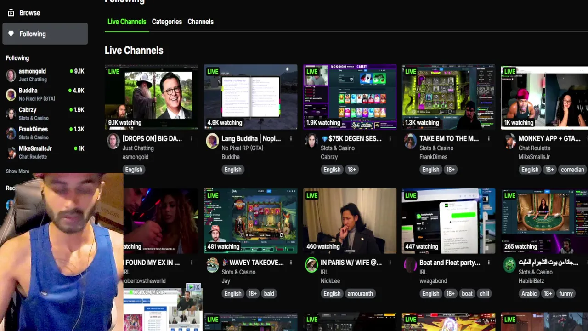The width and height of the screenshot is (588, 331).
Task: Switch to the Categories tab
Action: [167, 22]
